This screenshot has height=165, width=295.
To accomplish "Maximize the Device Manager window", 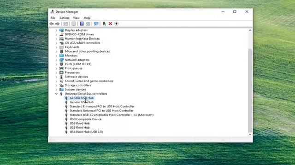I will coord(235,11).
